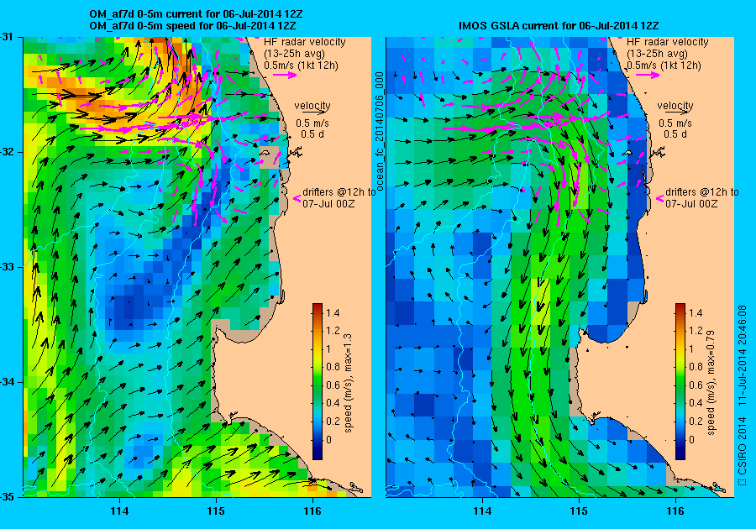
Task: Click the title 'OM_af7d 0-5m current for 06-Jul-2014 12Z'
Action: click(196, 14)
